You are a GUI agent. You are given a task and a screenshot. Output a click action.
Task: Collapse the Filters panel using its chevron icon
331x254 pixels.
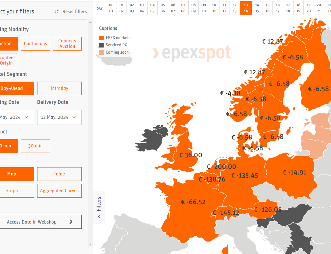point(99,216)
